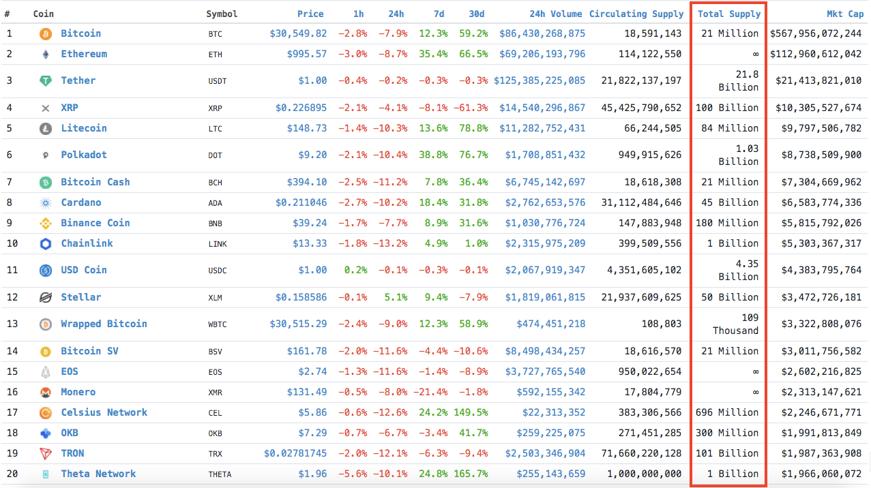This screenshot has height=488, width=871.
Task: Open the Polkadot coin link
Action: [84, 155]
